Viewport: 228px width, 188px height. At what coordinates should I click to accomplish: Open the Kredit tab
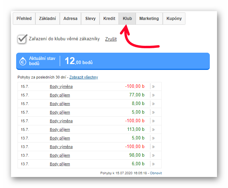[109, 19]
